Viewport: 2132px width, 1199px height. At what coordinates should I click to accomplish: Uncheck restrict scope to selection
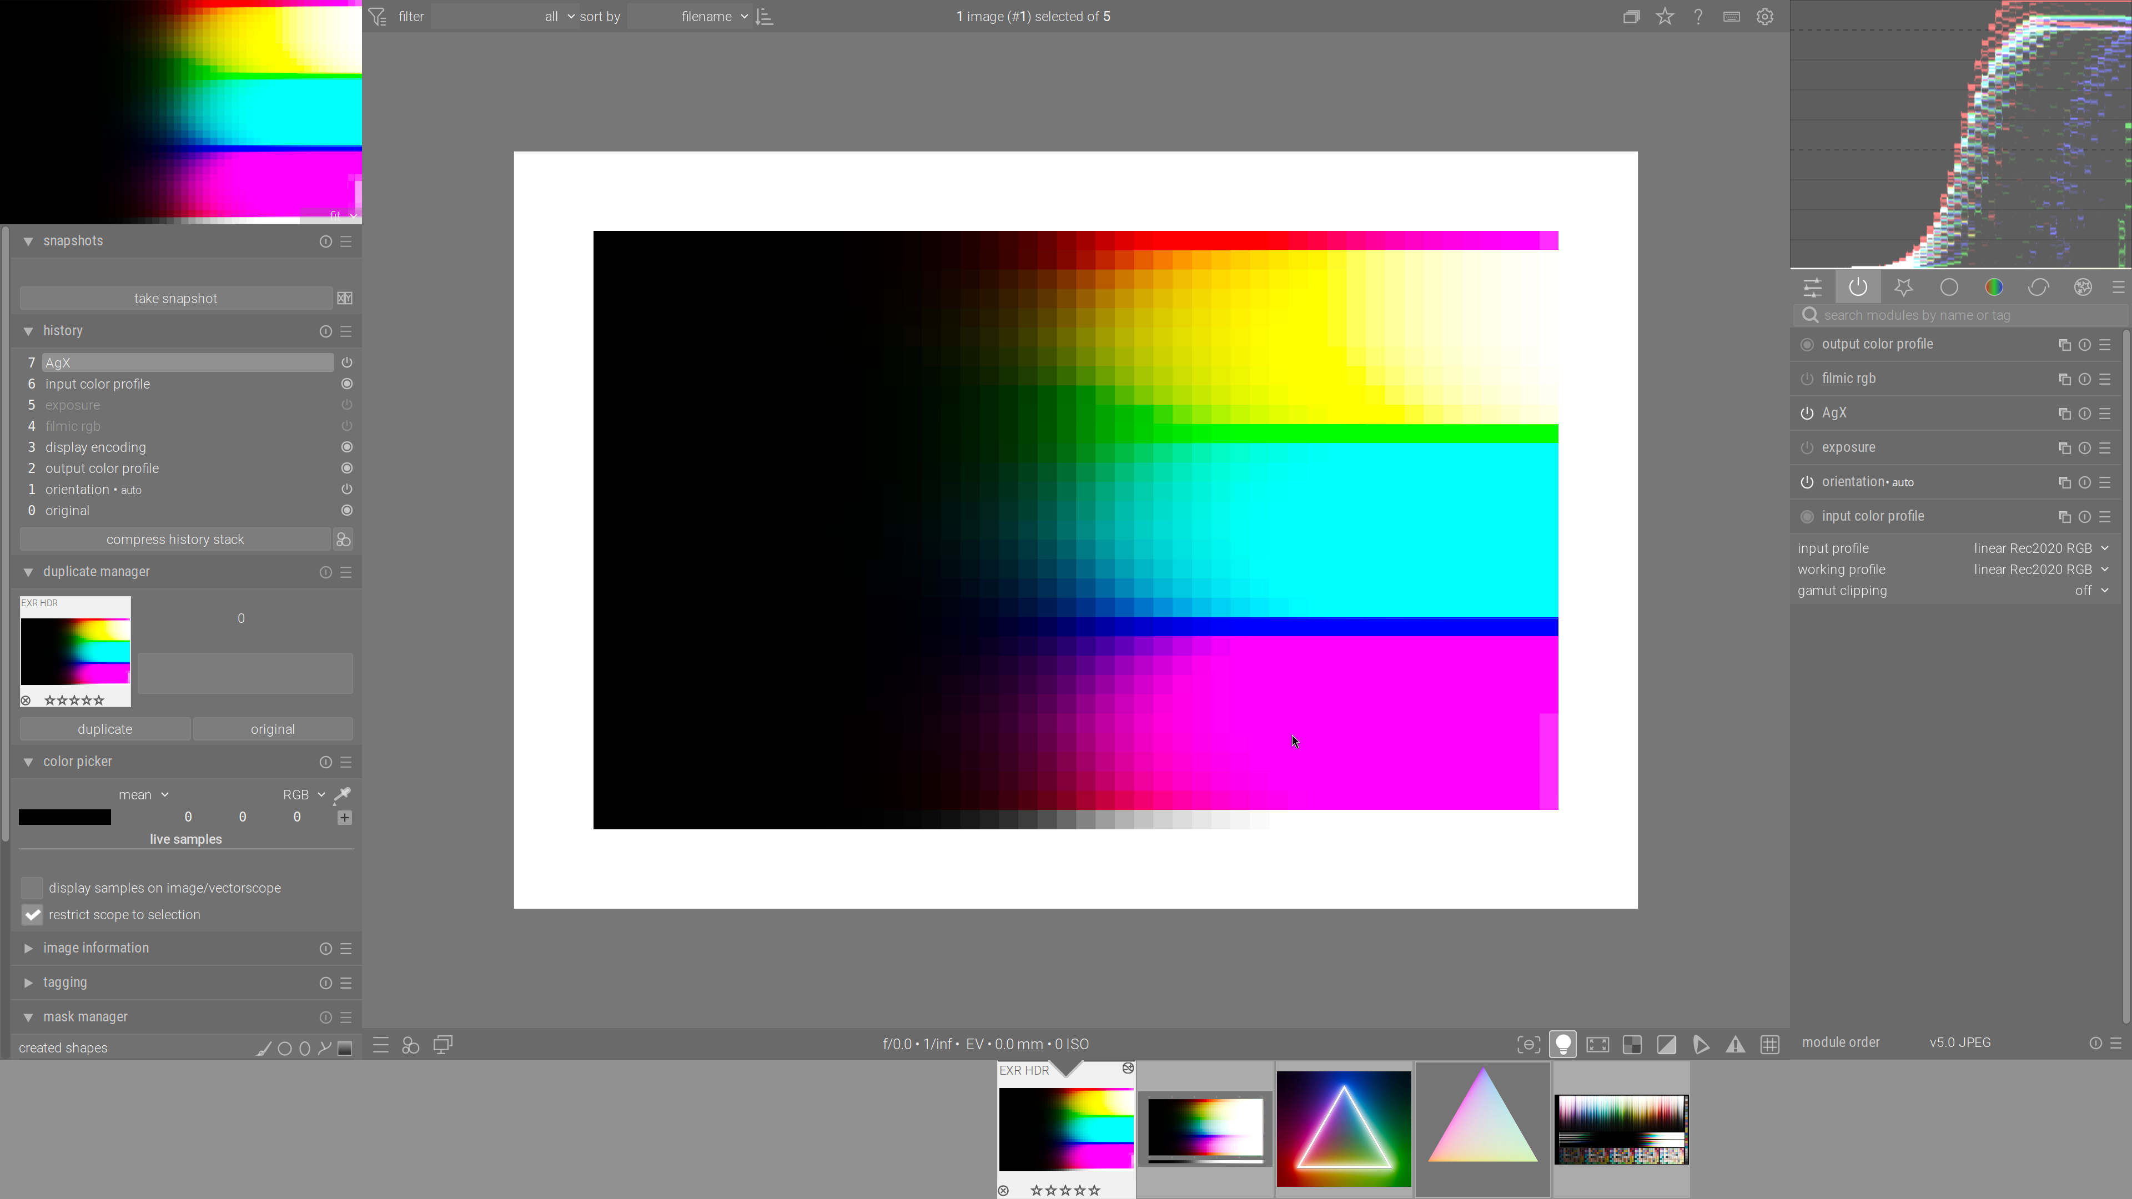32,914
